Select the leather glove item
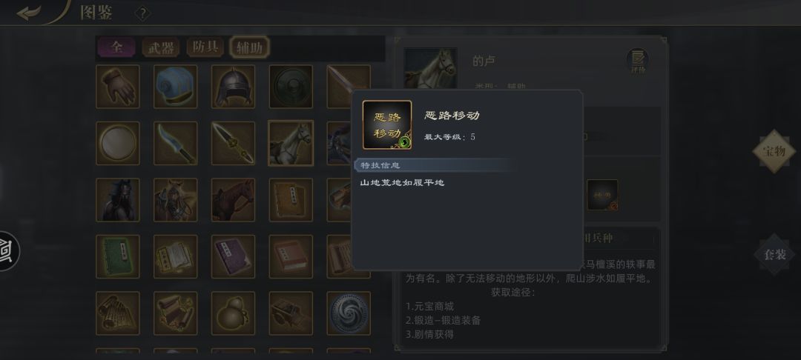Image resolution: width=801 pixels, height=360 pixels. click(117, 87)
